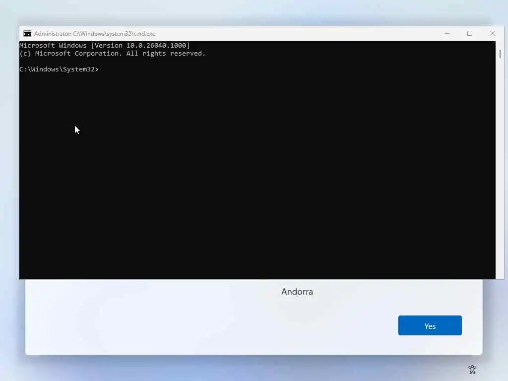Click the C:\Windows\System32> prompt line

click(59, 69)
